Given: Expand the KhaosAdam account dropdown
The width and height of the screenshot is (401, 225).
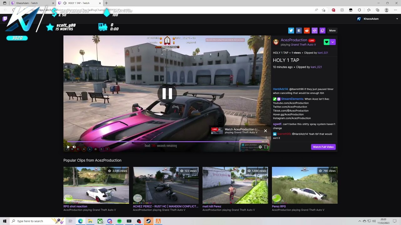Looking at the screenshot, I should pyautogui.click(x=397, y=19).
